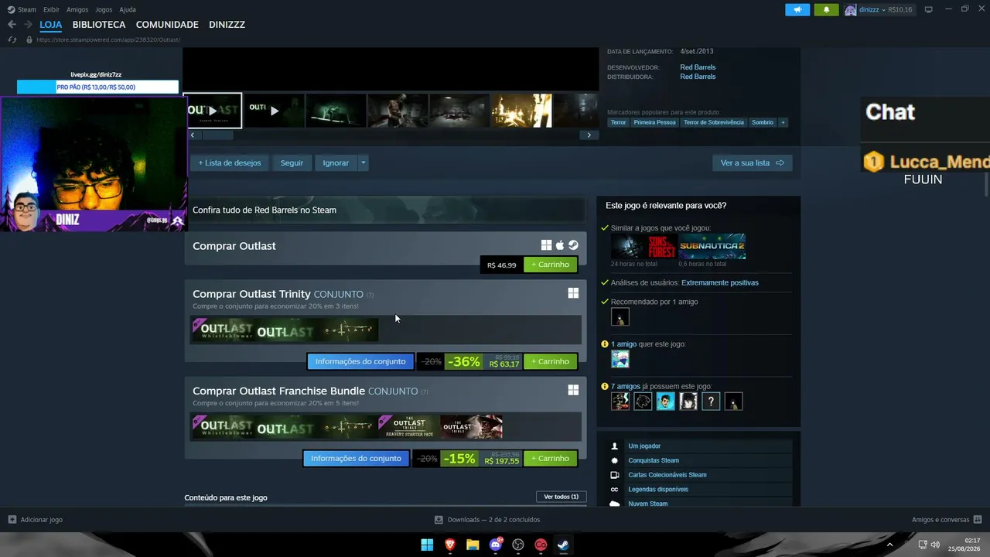Add Outlast Trinity bundle to cart
This screenshot has width=990, height=557.
tap(551, 361)
